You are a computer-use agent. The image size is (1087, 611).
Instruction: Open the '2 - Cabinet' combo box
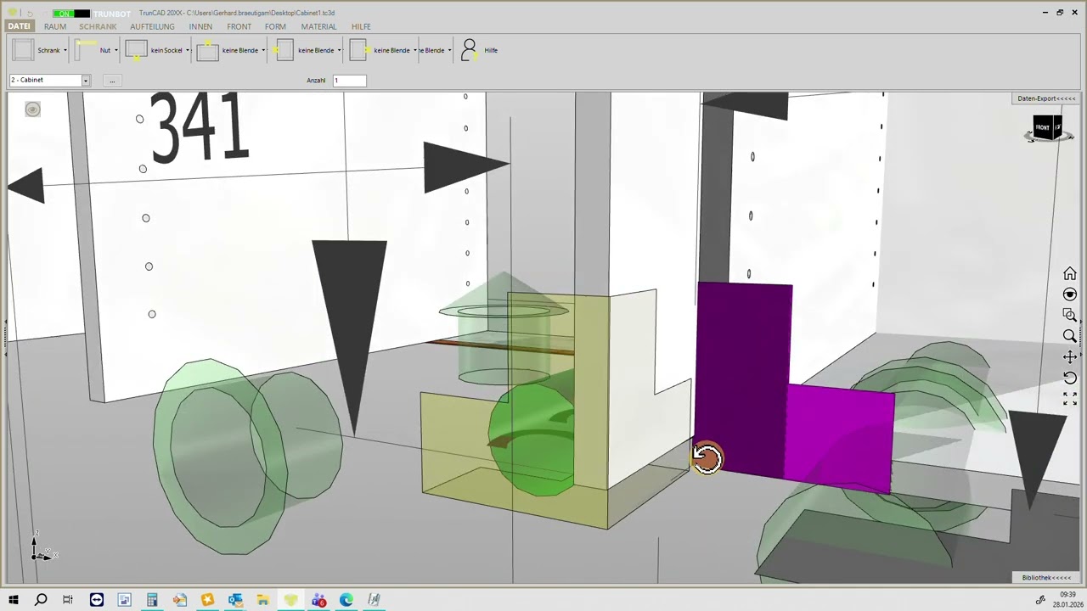49,80
